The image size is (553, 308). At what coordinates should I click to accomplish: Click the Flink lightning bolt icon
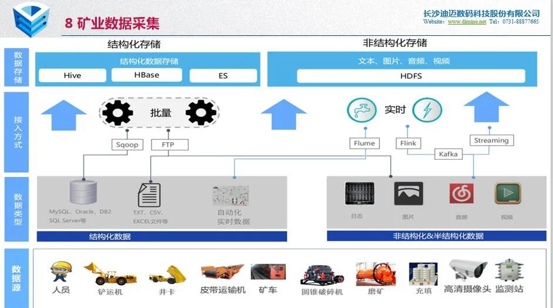pyautogui.click(x=427, y=111)
